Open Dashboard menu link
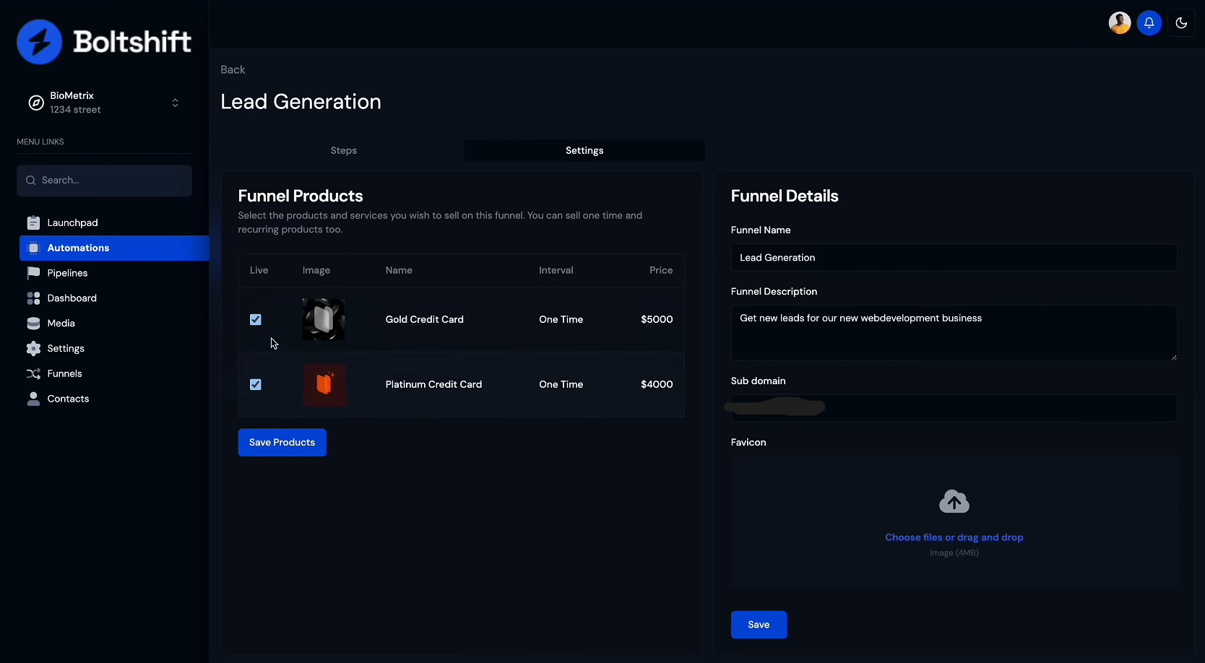The height and width of the screenshot is (663, 1205). point(72,298)
